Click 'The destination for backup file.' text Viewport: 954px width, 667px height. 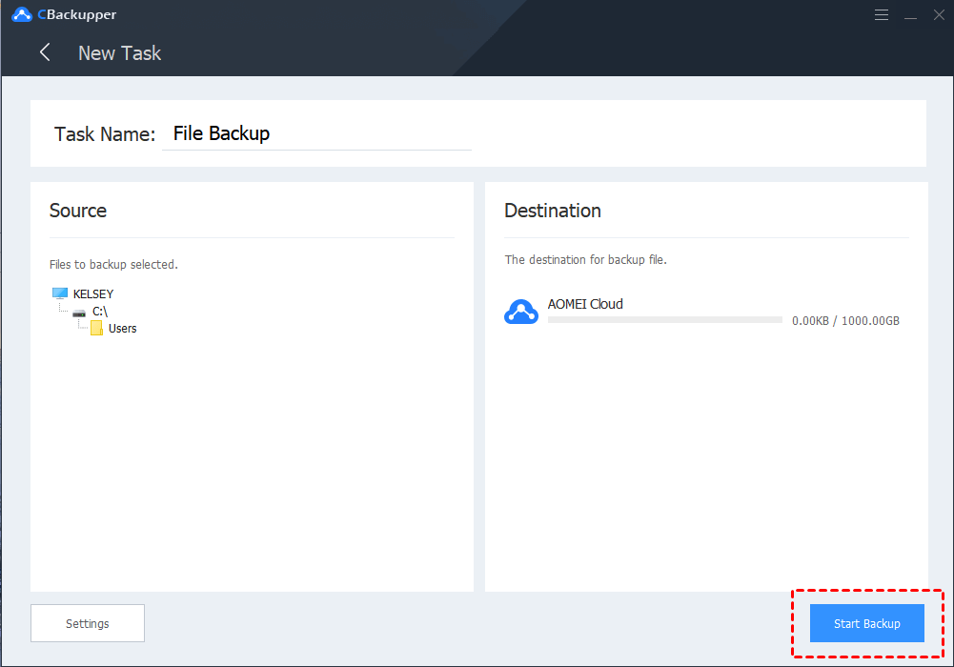[x=586, y=259]
